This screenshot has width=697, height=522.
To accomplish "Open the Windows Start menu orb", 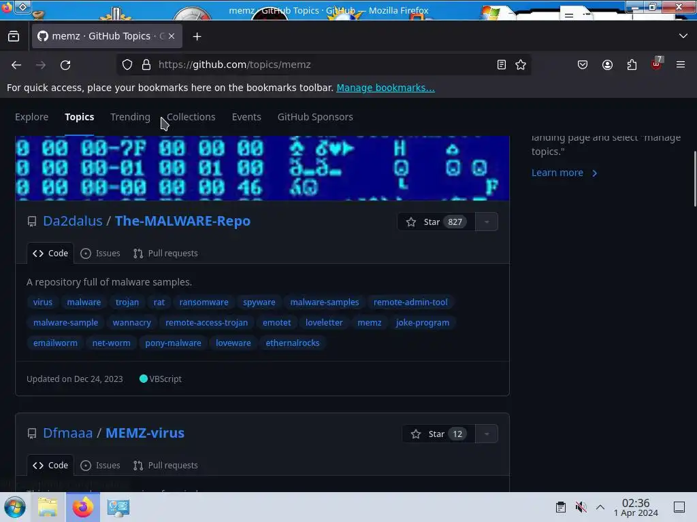I will coord(15,507).
